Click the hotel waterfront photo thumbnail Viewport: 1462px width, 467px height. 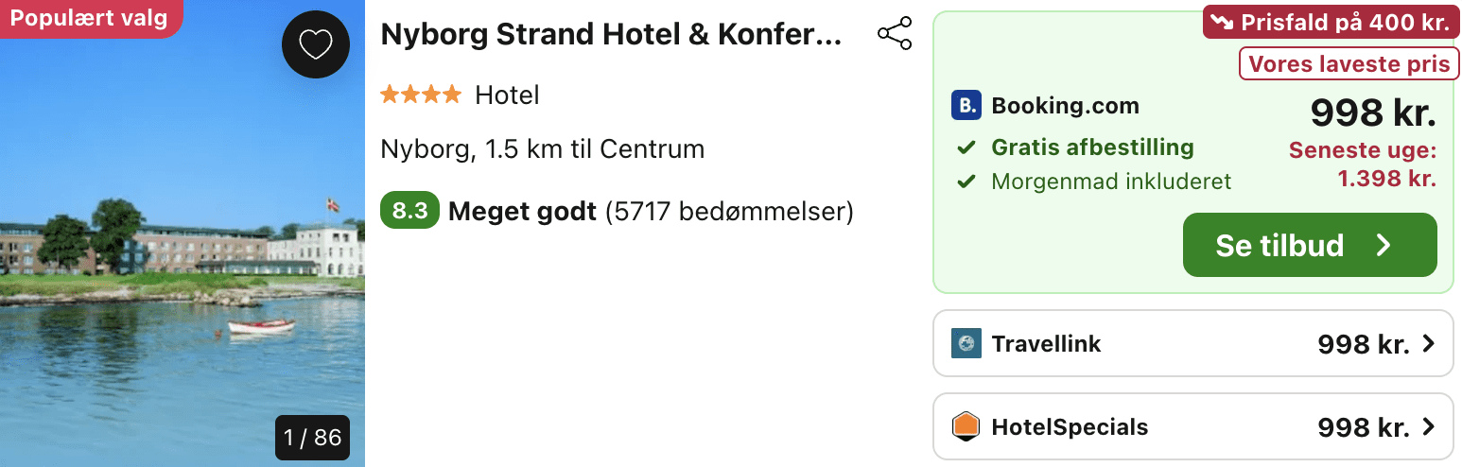[x=183, y=233]
